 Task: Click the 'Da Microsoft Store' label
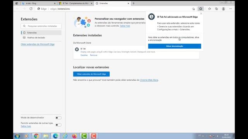[x=82, y=43]
